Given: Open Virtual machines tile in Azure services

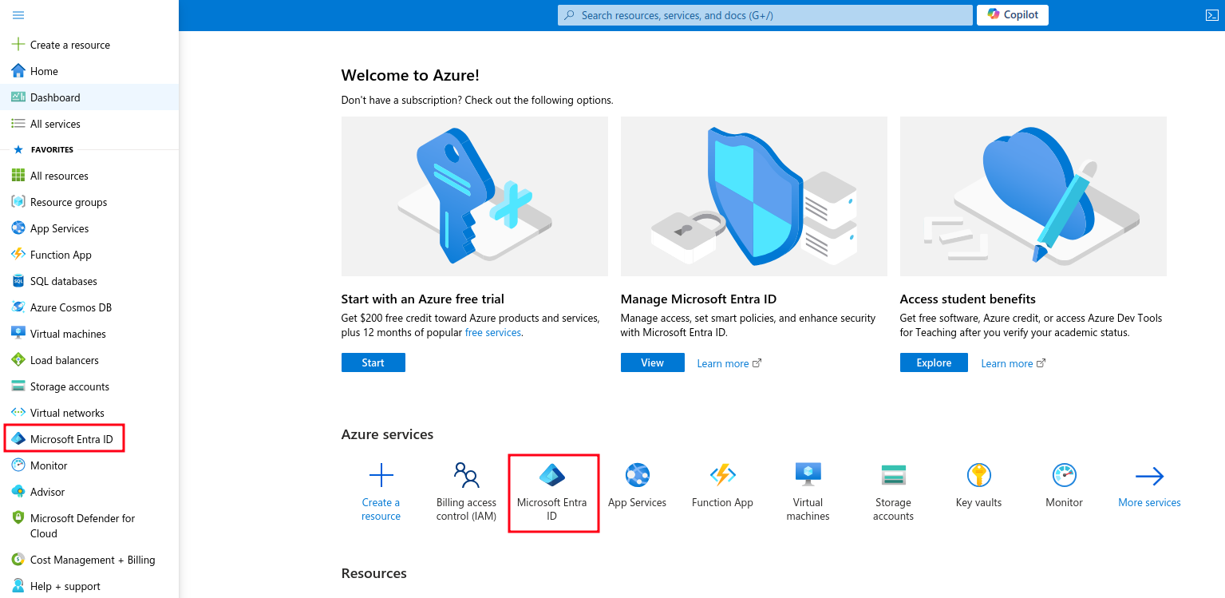Looking at the screenshot, I should tap(808, 492).
